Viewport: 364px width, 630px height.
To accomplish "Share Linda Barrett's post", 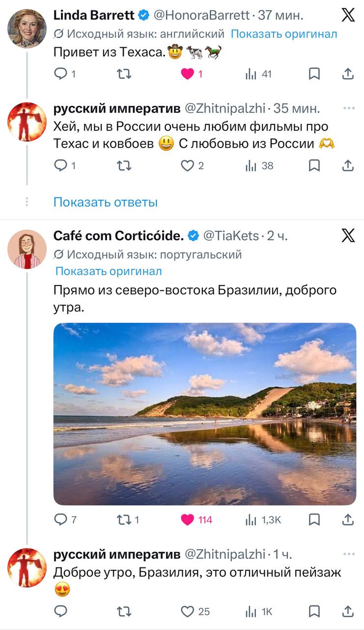I will [x=348, y=74].
